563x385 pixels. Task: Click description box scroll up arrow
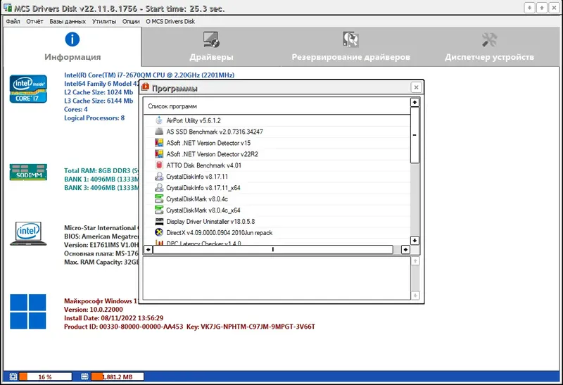415,261
